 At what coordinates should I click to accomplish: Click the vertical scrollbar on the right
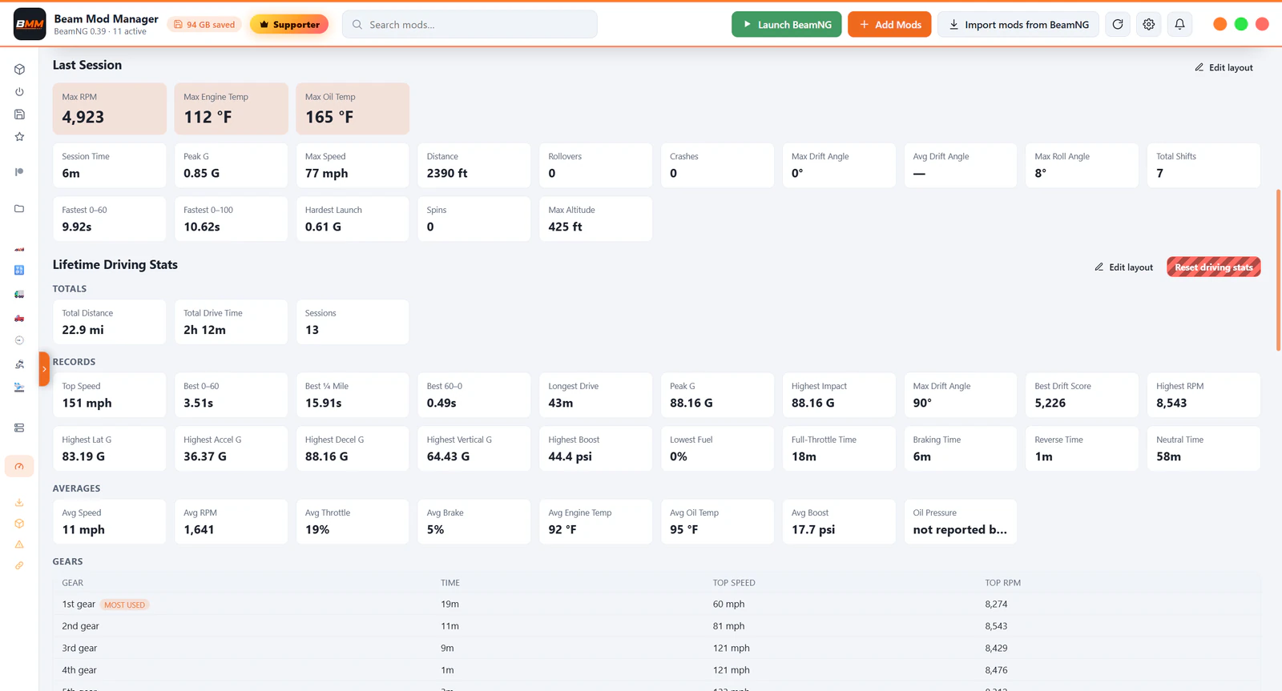(x=1278, y=270)
